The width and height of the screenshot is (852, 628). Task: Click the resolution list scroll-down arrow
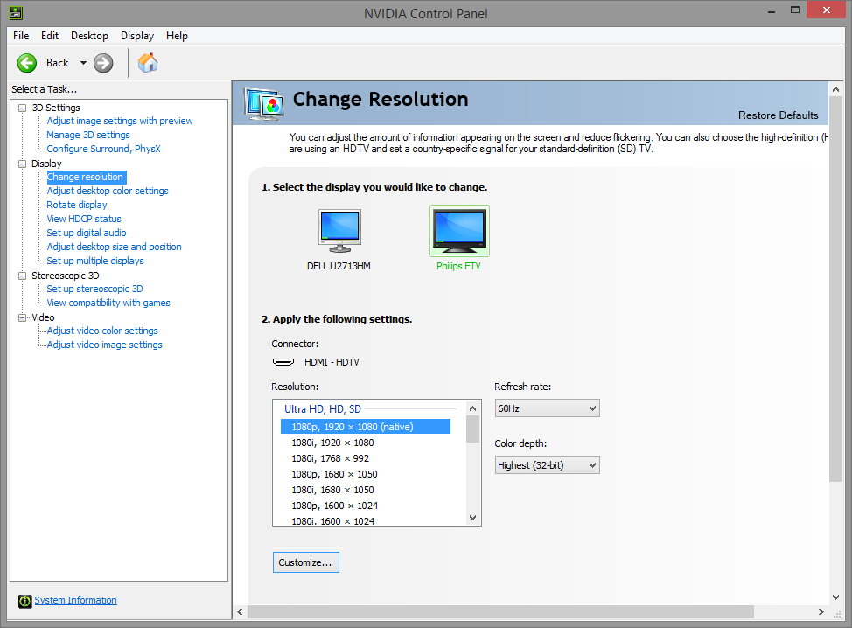[x=472, y=518]
